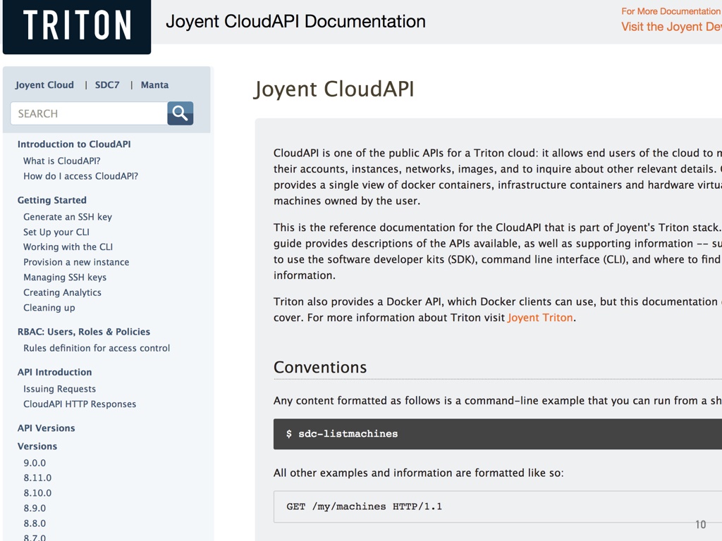Screen dimensions: 722x541
Task: Open 'Rules definition for access control'
Action: pos(97,348)
